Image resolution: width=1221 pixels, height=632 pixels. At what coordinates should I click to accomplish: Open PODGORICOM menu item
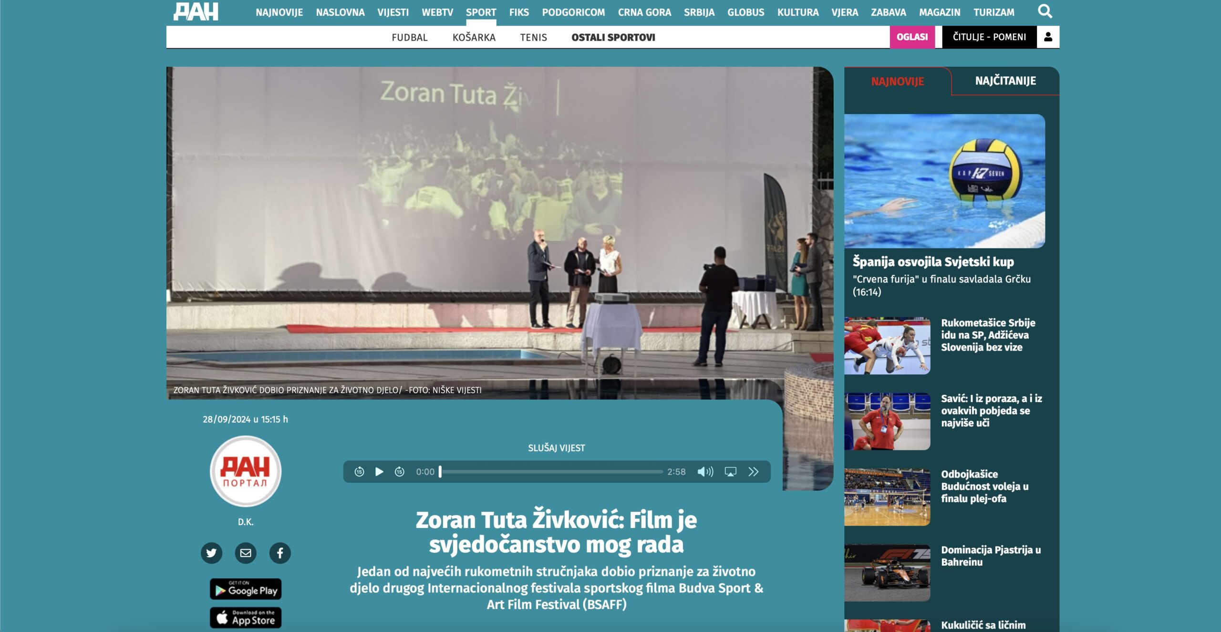coord(573,12)
